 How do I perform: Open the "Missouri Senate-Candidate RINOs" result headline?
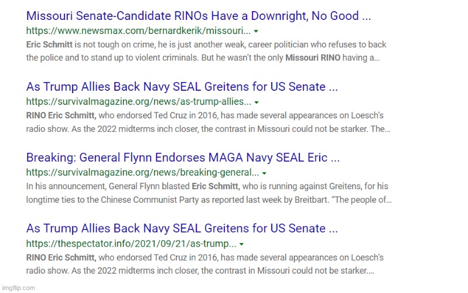(199, 16)
